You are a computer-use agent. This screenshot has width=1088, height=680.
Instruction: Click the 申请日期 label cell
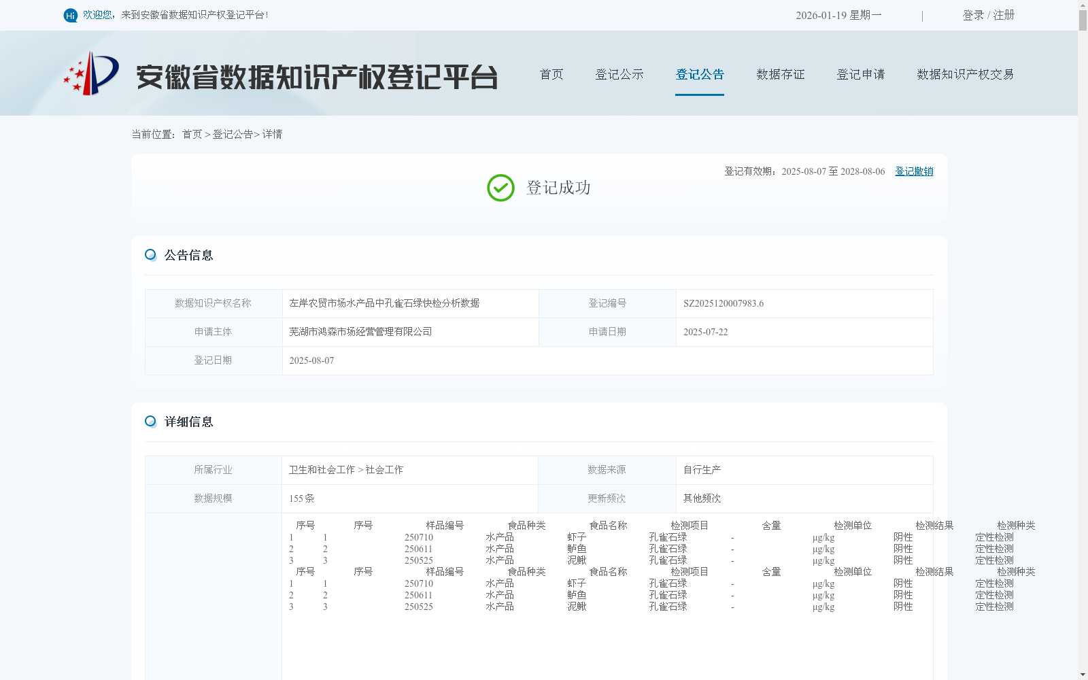point(607,332)
